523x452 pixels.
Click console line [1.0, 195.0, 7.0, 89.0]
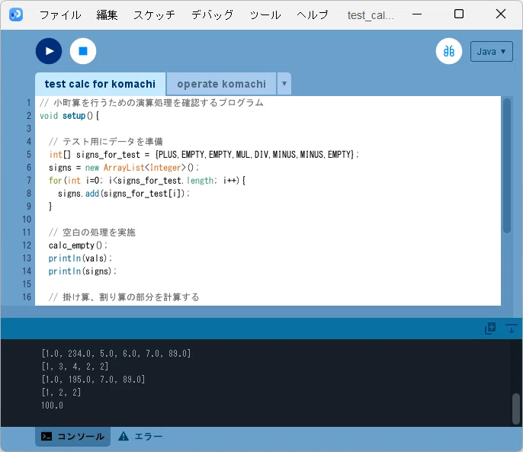pyautogui.click(x=93, y=380)
